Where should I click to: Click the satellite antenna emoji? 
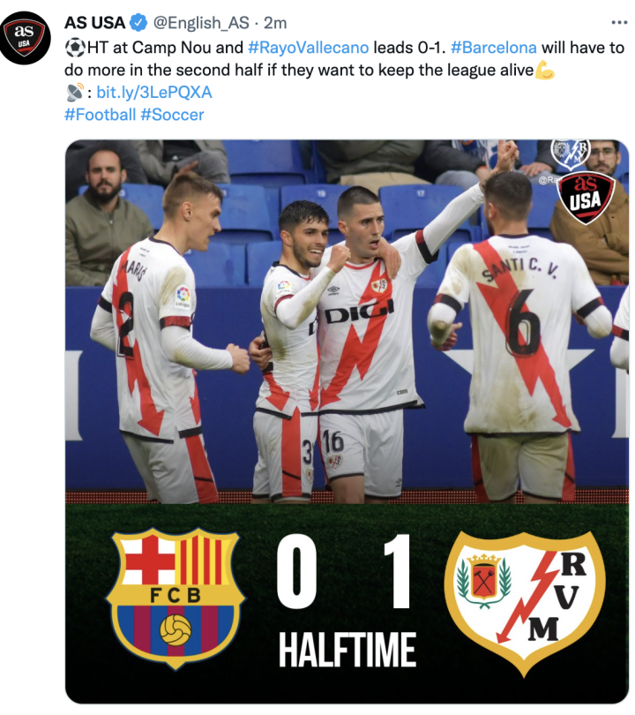click(x=75, y=92)
